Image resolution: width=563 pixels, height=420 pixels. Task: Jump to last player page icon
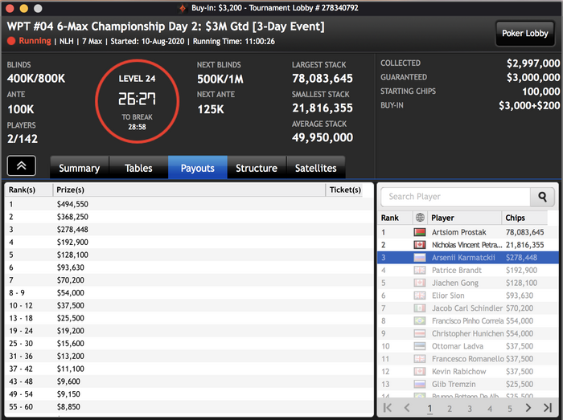547,407
